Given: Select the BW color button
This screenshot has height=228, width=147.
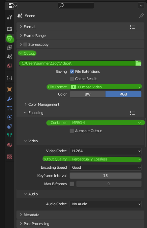Looking at the screenshot, I should (x=88, y=94).
